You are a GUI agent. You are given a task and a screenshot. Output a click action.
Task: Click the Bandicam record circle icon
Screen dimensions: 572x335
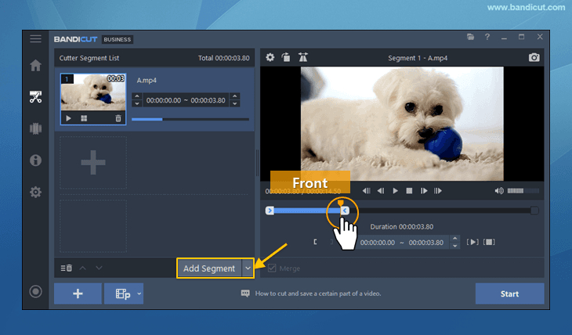35,291
